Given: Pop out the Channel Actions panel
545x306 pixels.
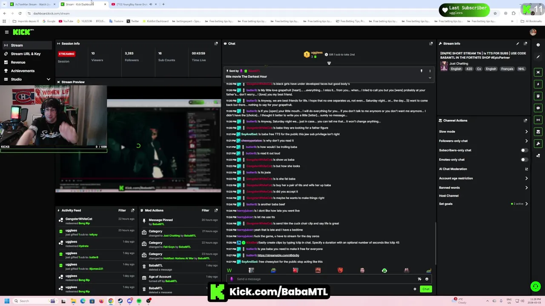Looking at the screenshot, I should click(525, 120).
